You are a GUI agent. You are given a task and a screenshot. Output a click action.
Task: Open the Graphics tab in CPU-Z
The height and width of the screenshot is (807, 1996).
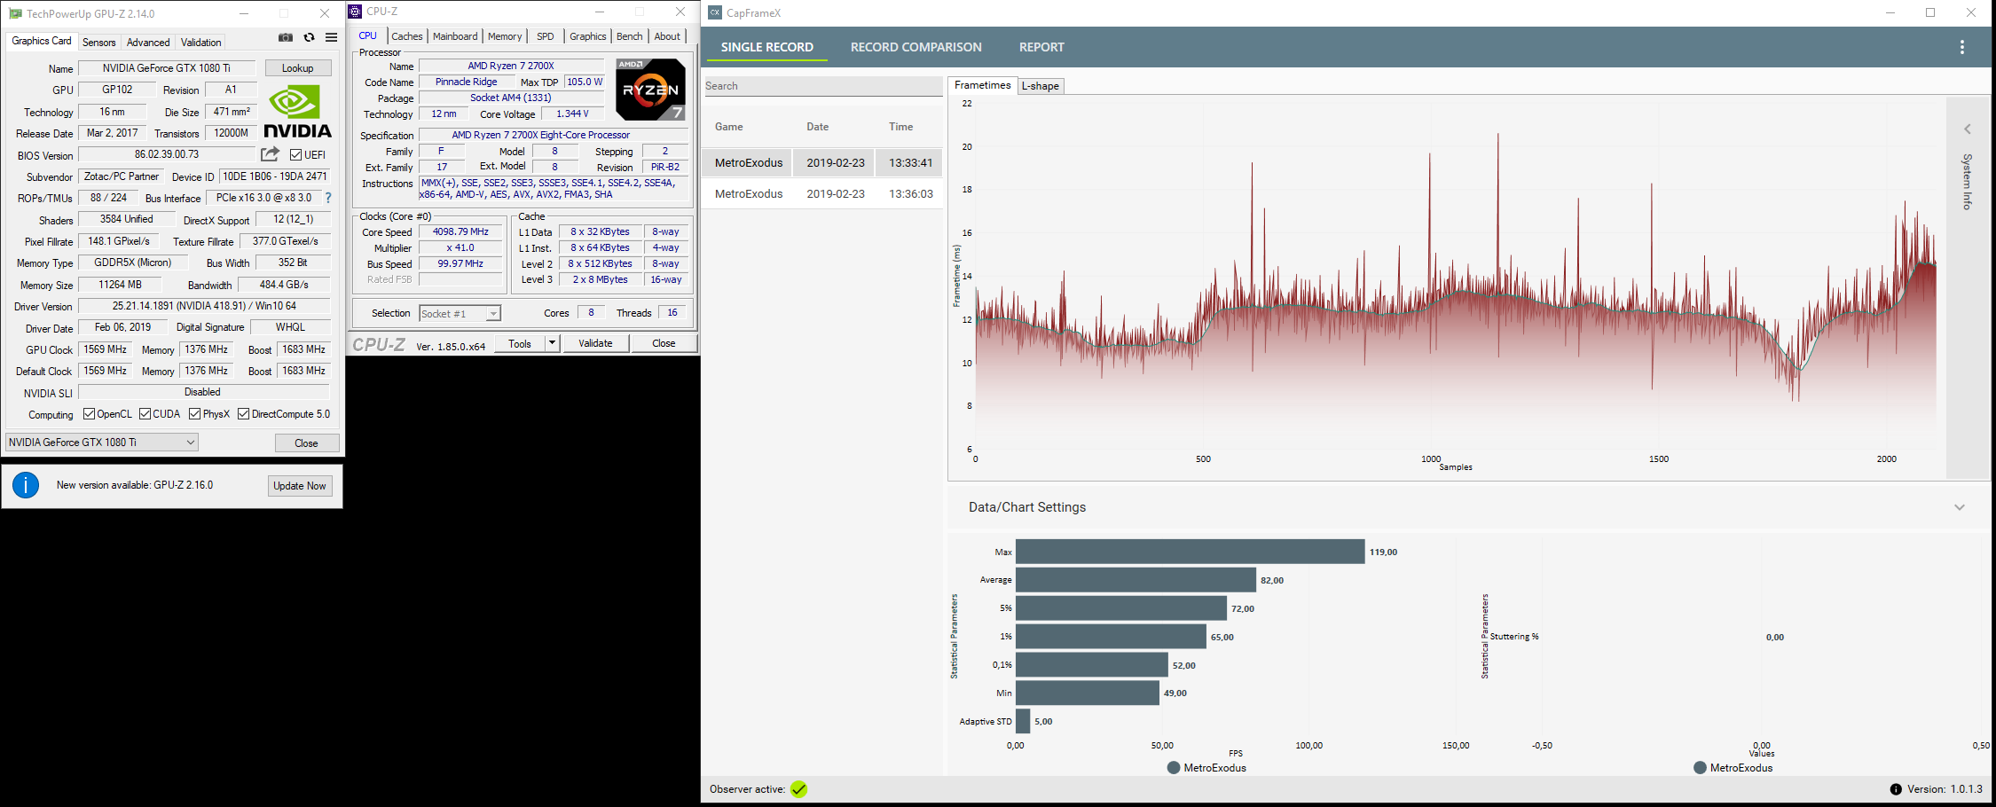(588, 36)
